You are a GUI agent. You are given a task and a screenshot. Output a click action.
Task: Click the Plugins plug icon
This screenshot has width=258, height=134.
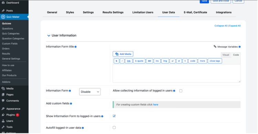(x=3, y=115)
